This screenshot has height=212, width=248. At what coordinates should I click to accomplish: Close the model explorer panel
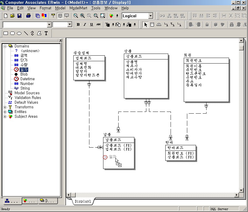60,40
